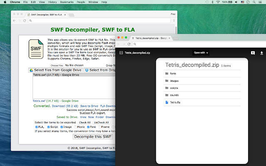
Task: Open the images folder
Action: coord(175,81)
